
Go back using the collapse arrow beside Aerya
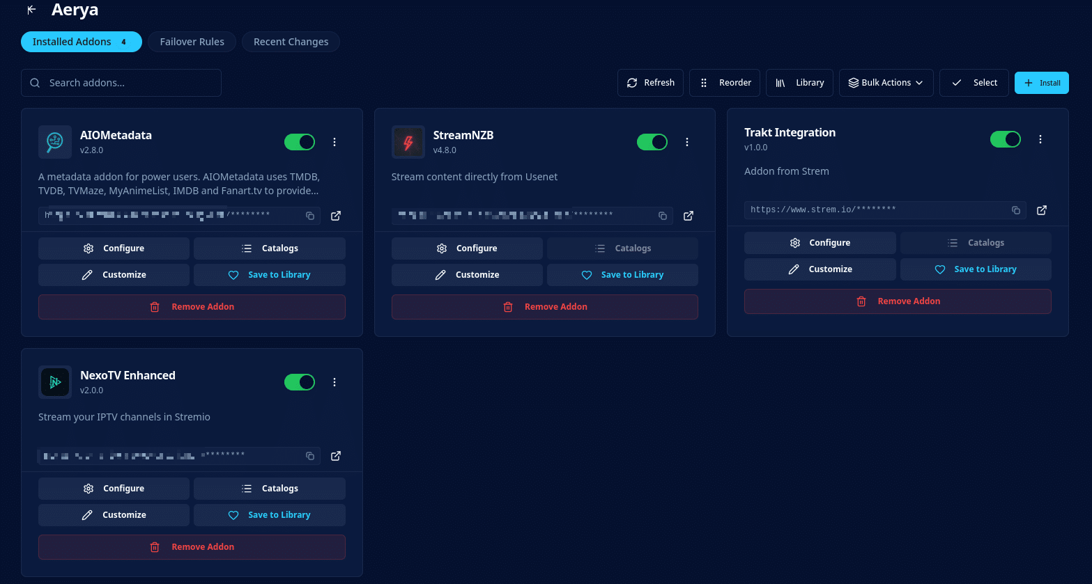pyautogui.click(x=31, y=10)
